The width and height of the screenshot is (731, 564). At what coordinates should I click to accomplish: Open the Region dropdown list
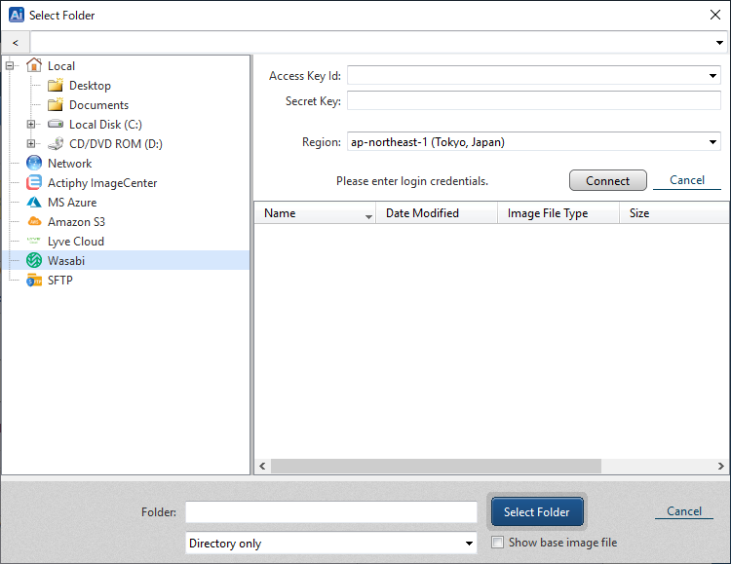(x=713, y=142)
